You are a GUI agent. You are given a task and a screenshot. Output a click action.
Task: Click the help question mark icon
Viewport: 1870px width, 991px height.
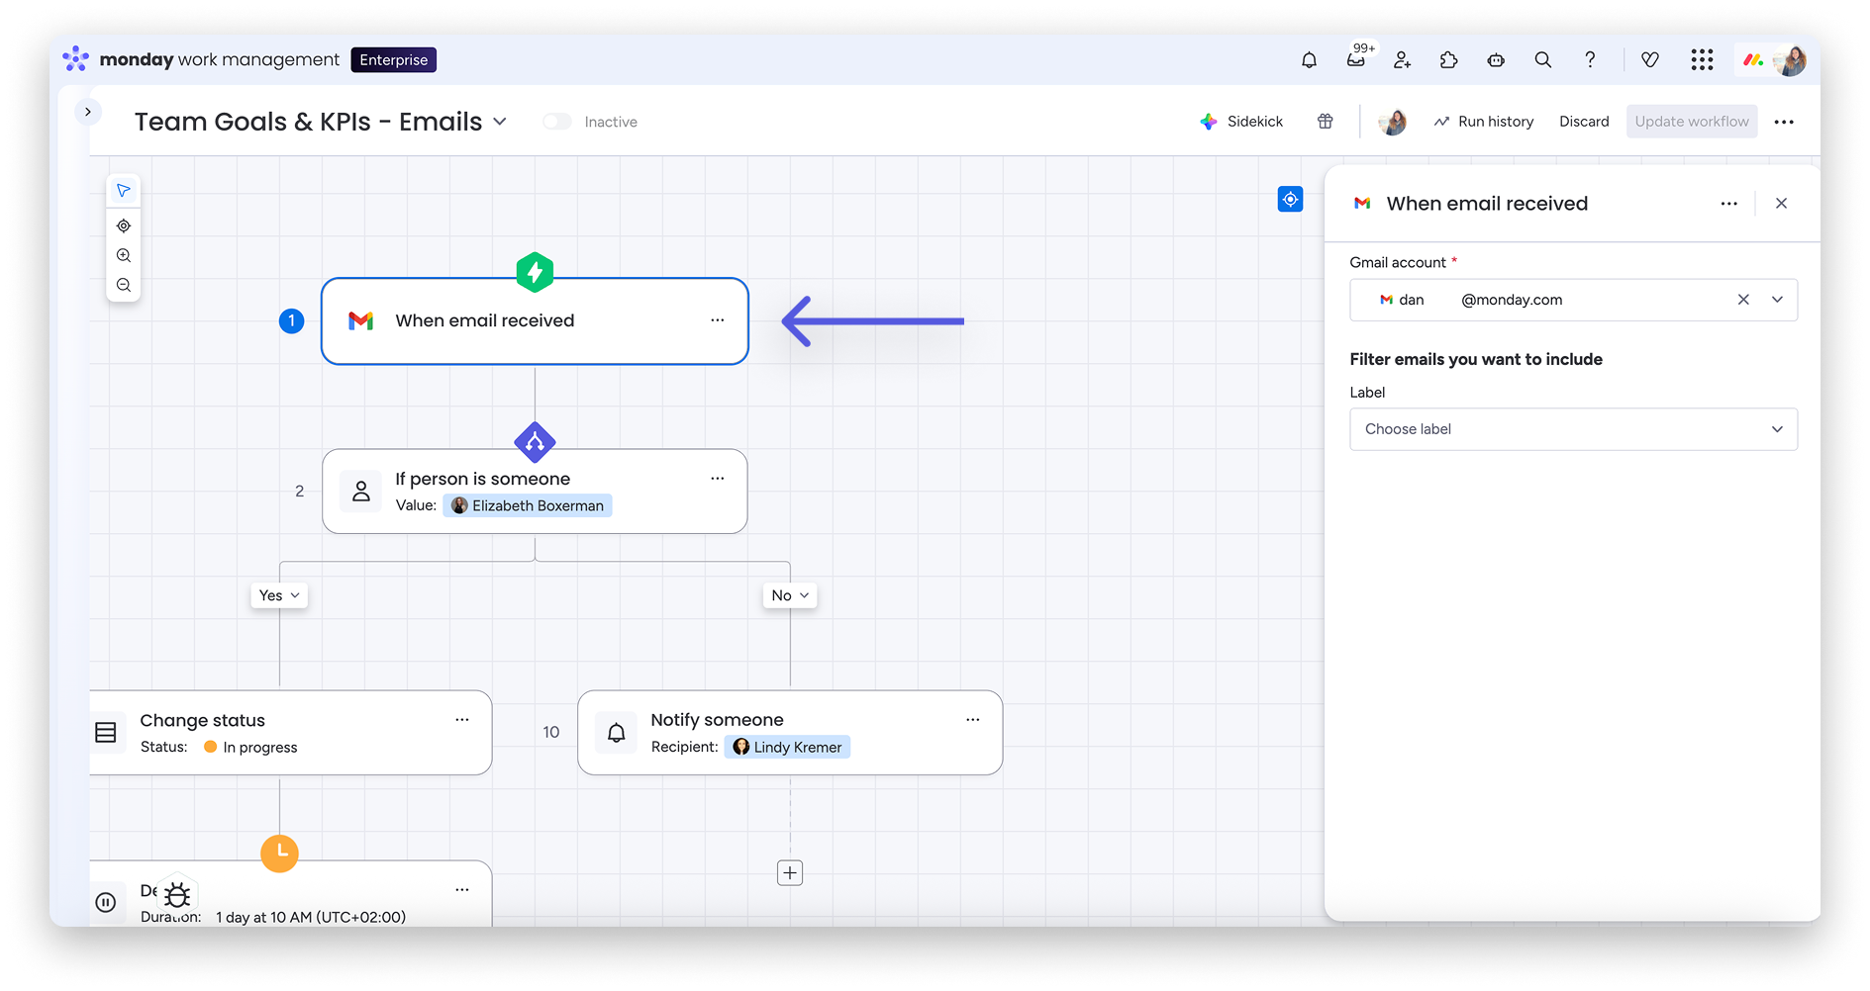click(1590, 60)
